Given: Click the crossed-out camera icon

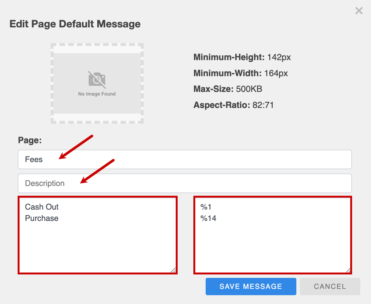Looking at the screenshot, I should coord(97,80).
